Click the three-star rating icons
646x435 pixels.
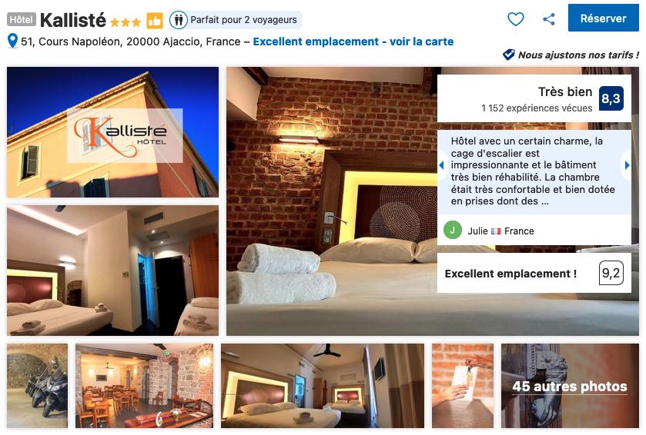tap(126, 22)
